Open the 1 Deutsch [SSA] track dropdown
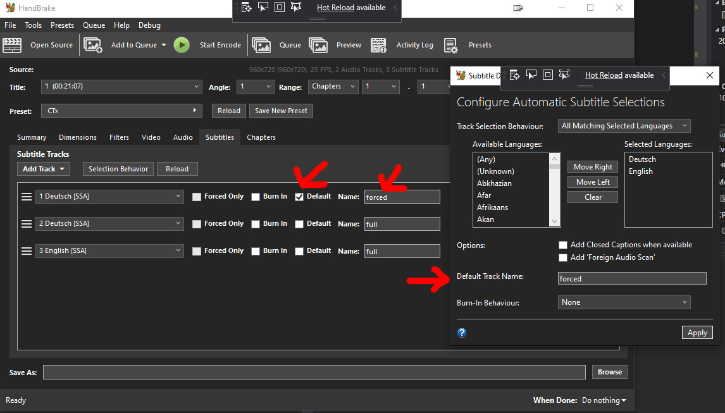 tap(109, 197)
